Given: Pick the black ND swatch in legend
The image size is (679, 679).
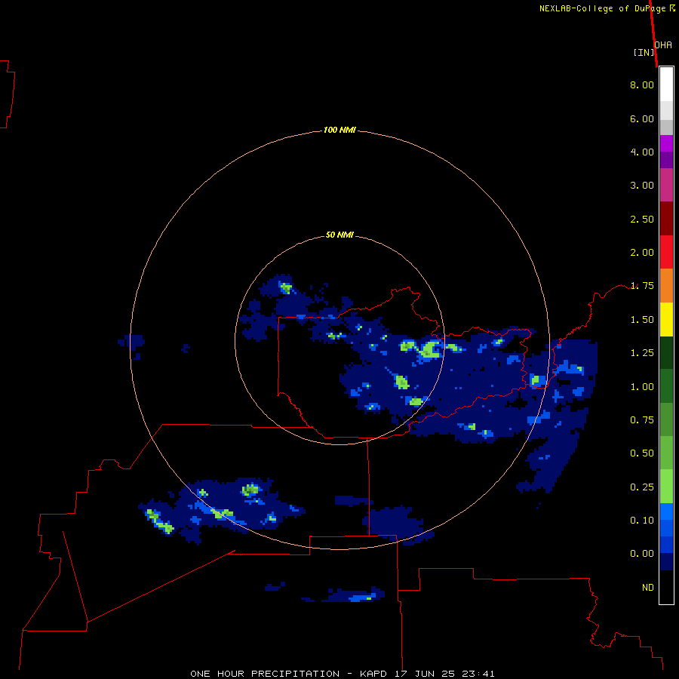Looking at the screenshot, I should tap(666, 587).
